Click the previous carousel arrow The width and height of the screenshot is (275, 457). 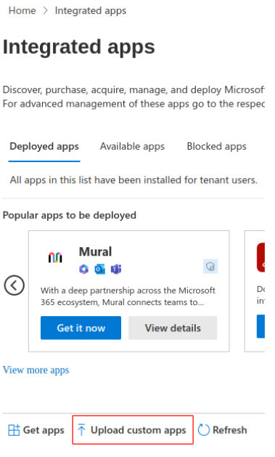pos(14,286)
